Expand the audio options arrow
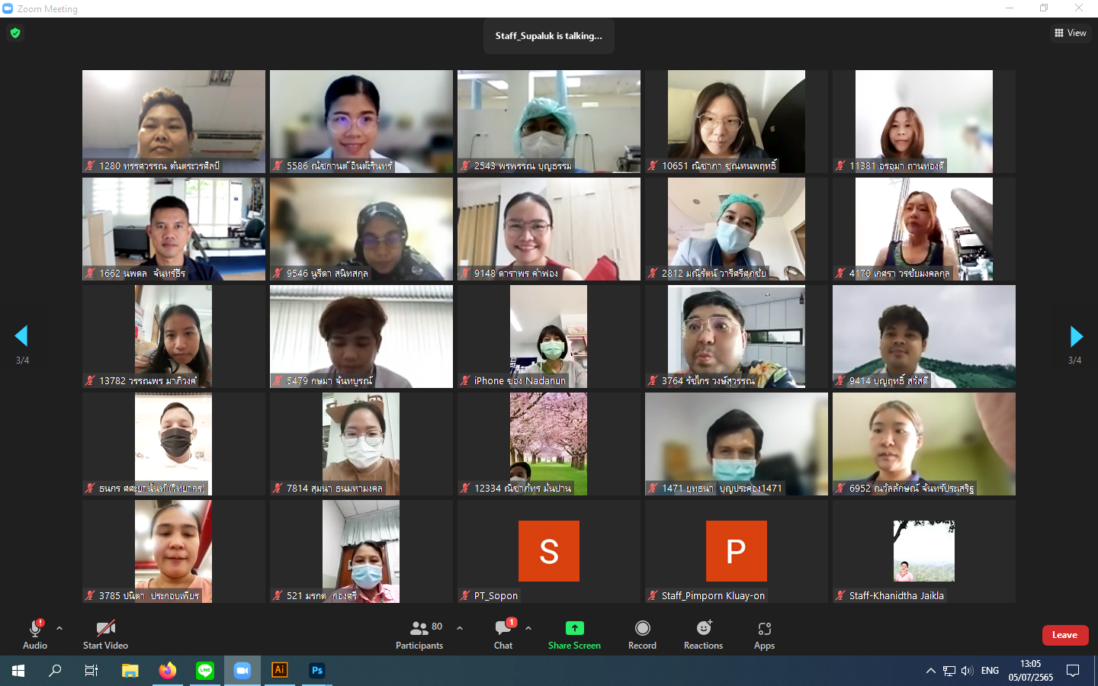This screenshot has height=686, width=1098. tap(59, 628)
